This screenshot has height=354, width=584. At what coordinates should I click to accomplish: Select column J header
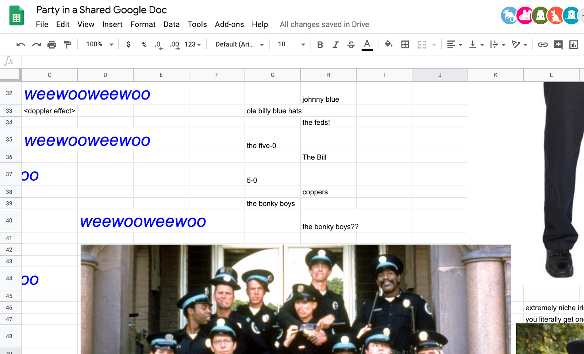[x=440, y=75]
